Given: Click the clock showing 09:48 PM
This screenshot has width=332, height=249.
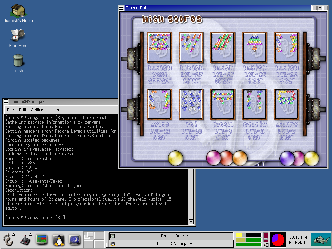Looking at the screenshot, I should [x=298, y=237].
